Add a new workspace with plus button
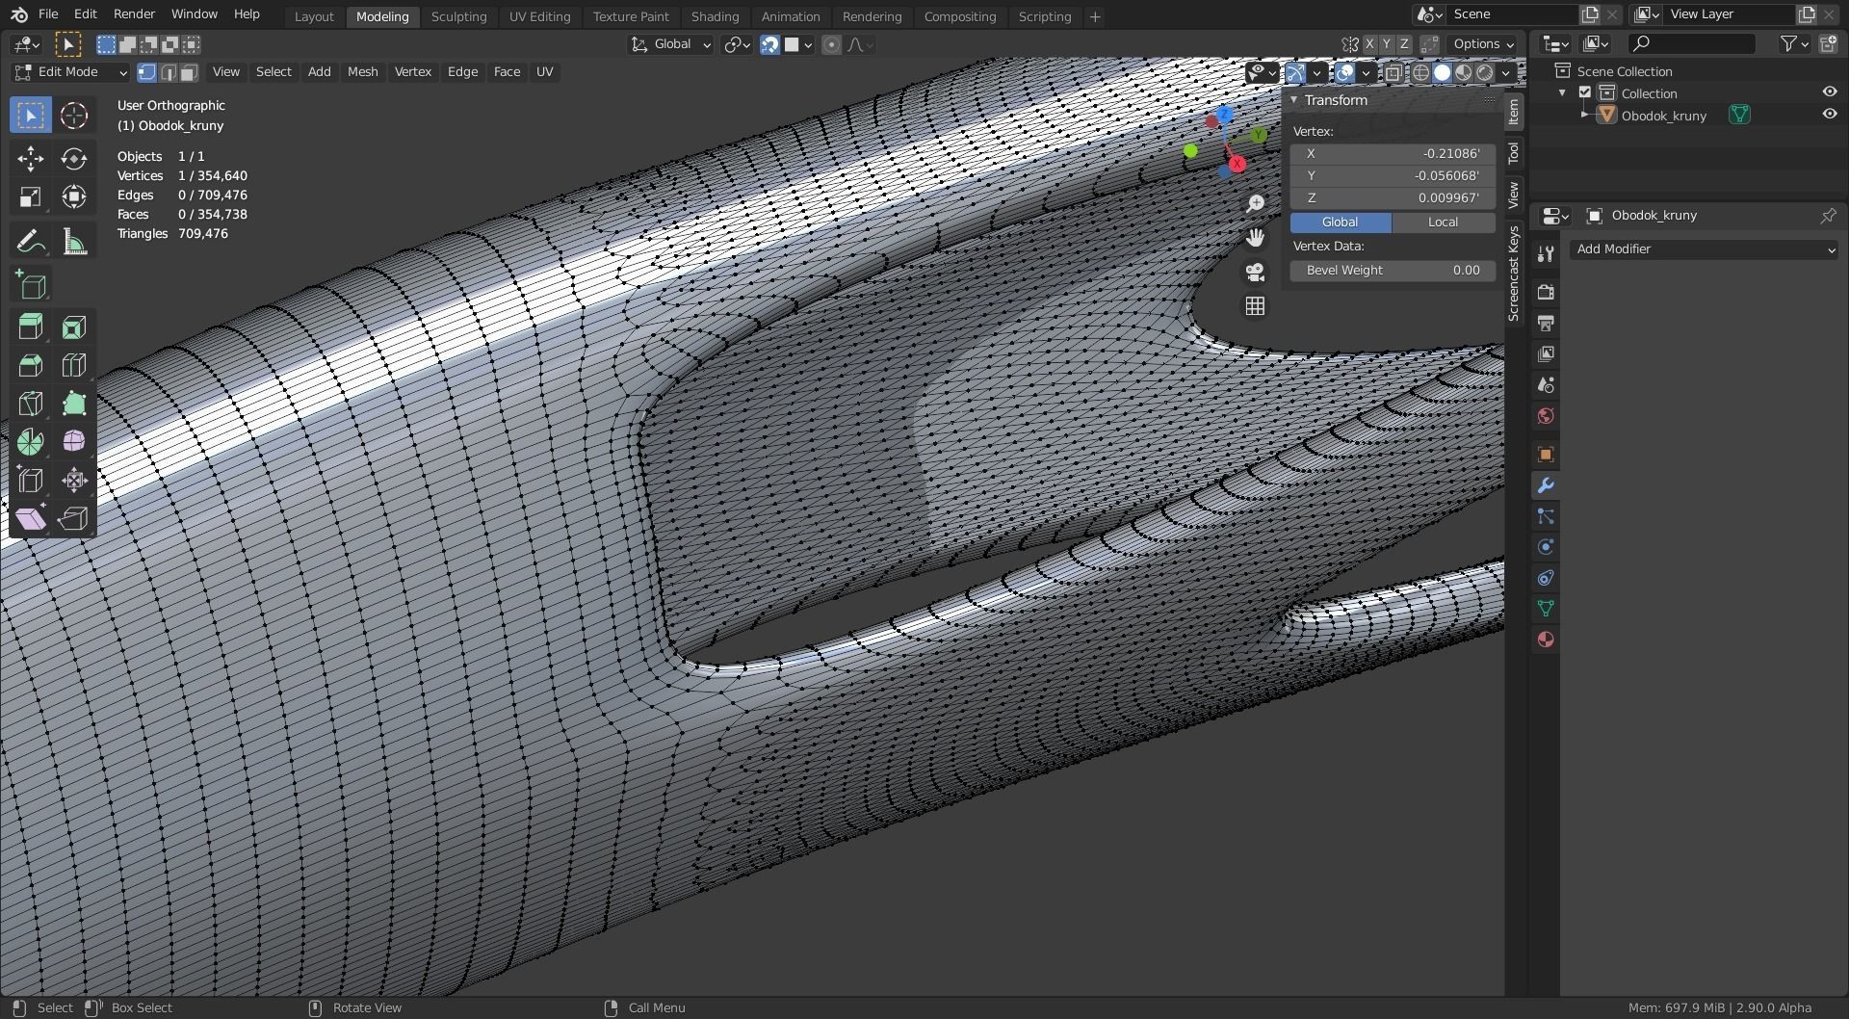The image size is (1849, 1019). pos(1095,16)
